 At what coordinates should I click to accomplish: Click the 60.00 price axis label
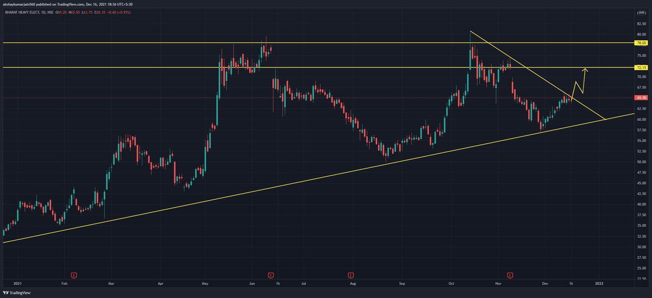(x=641, y=119)
